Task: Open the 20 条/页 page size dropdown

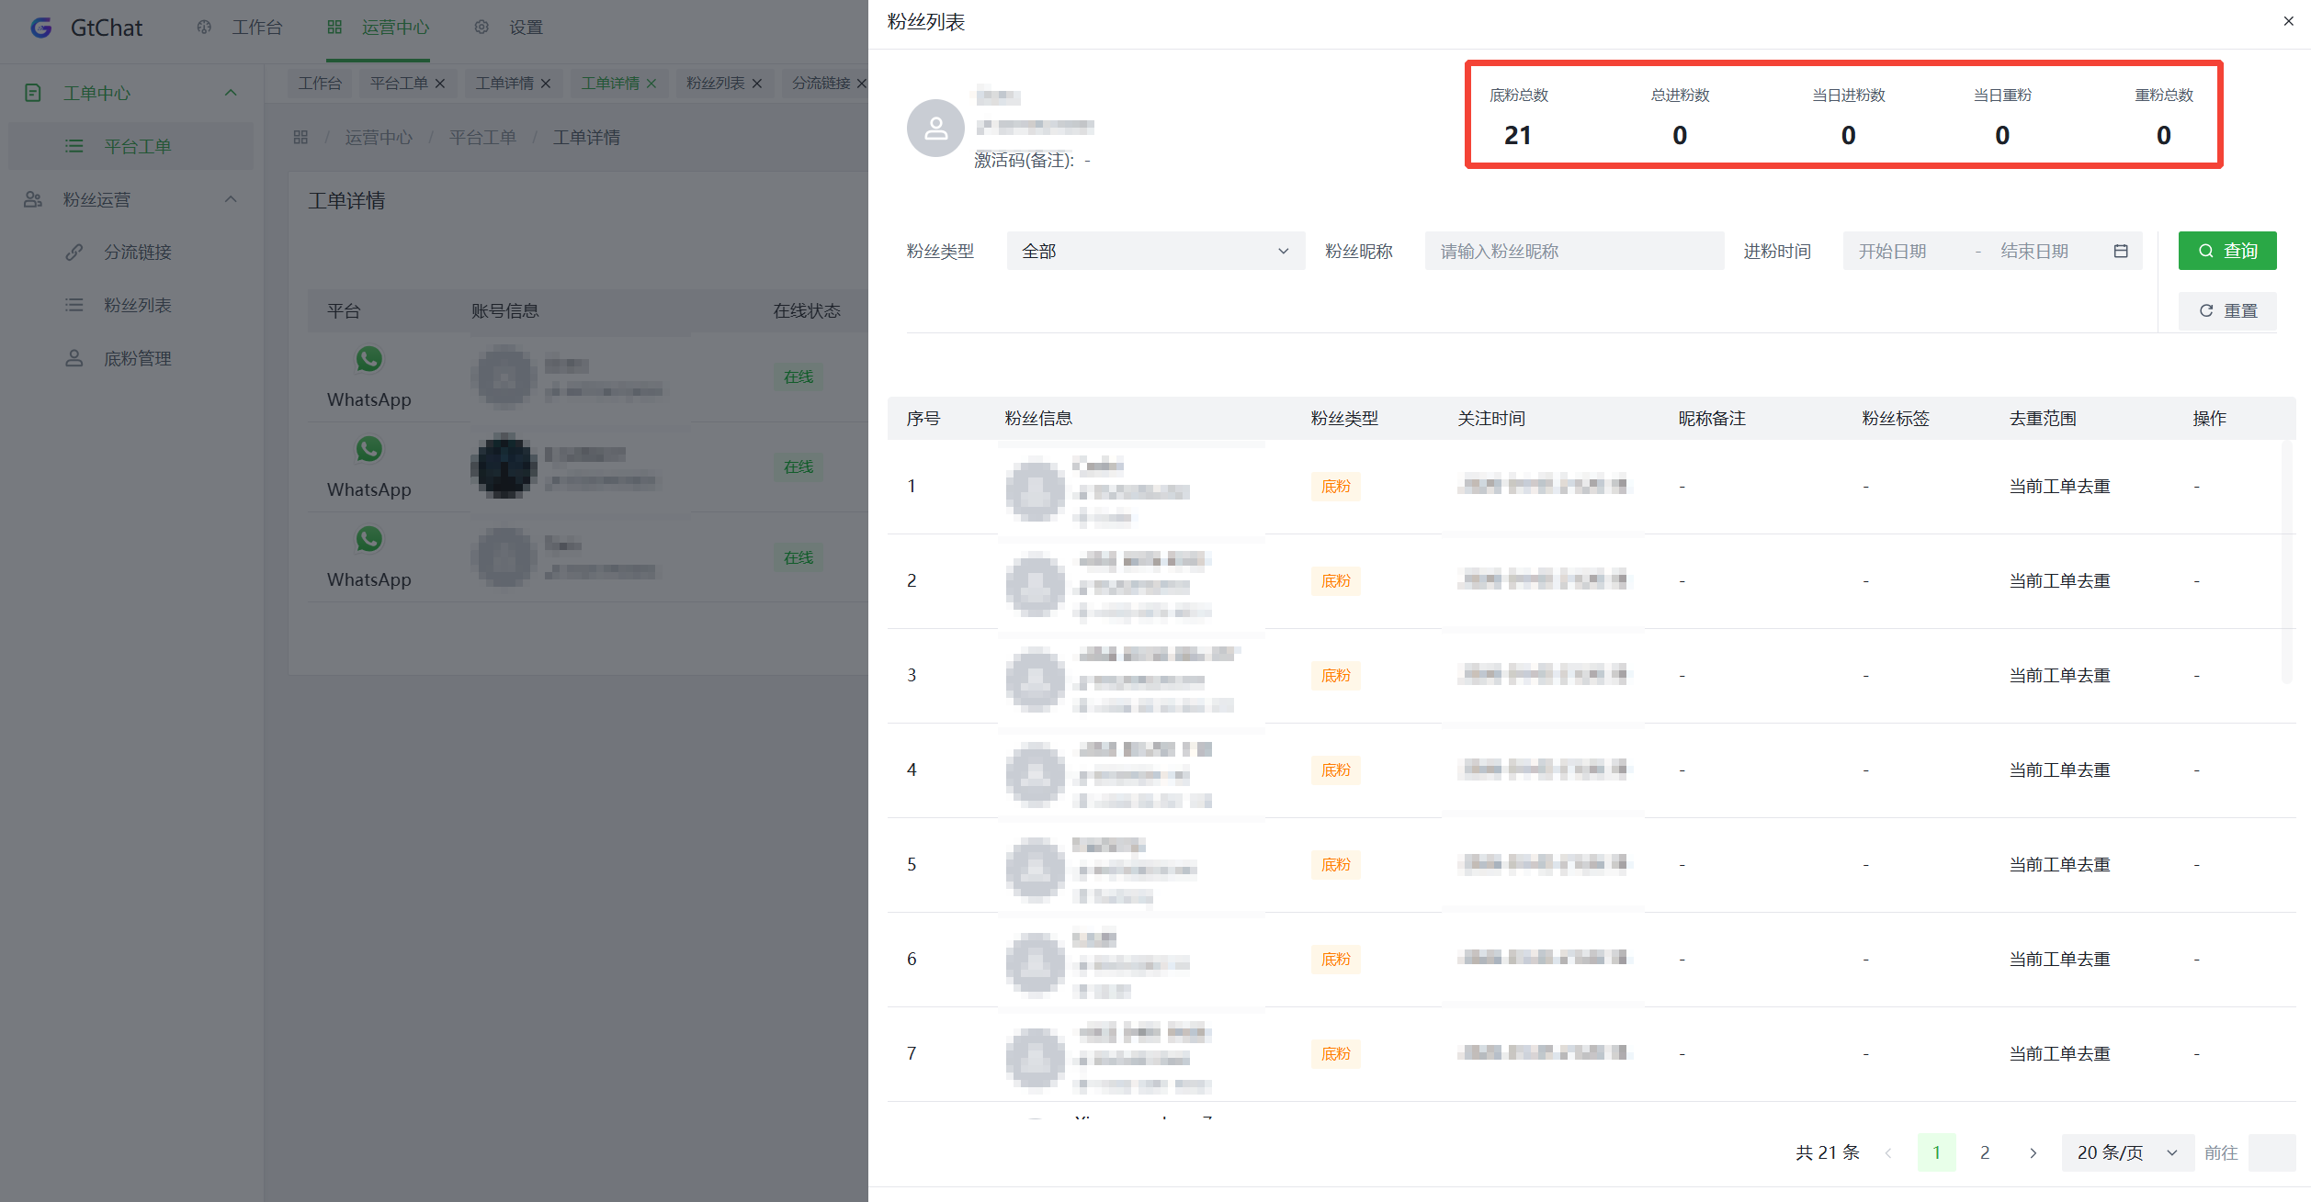Action: pyautogui.click(x=2127, y=1152)
